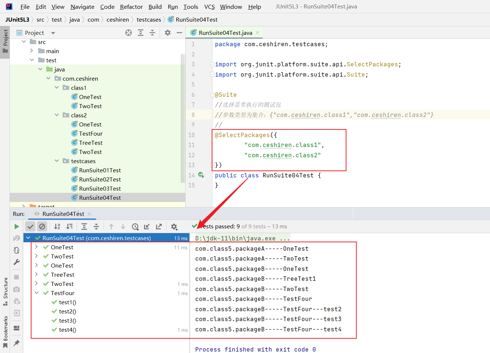This screenshot has height=353, width=490.
Task: Select the RunSuite04Test.java editor tab
Action: (225, 33)
